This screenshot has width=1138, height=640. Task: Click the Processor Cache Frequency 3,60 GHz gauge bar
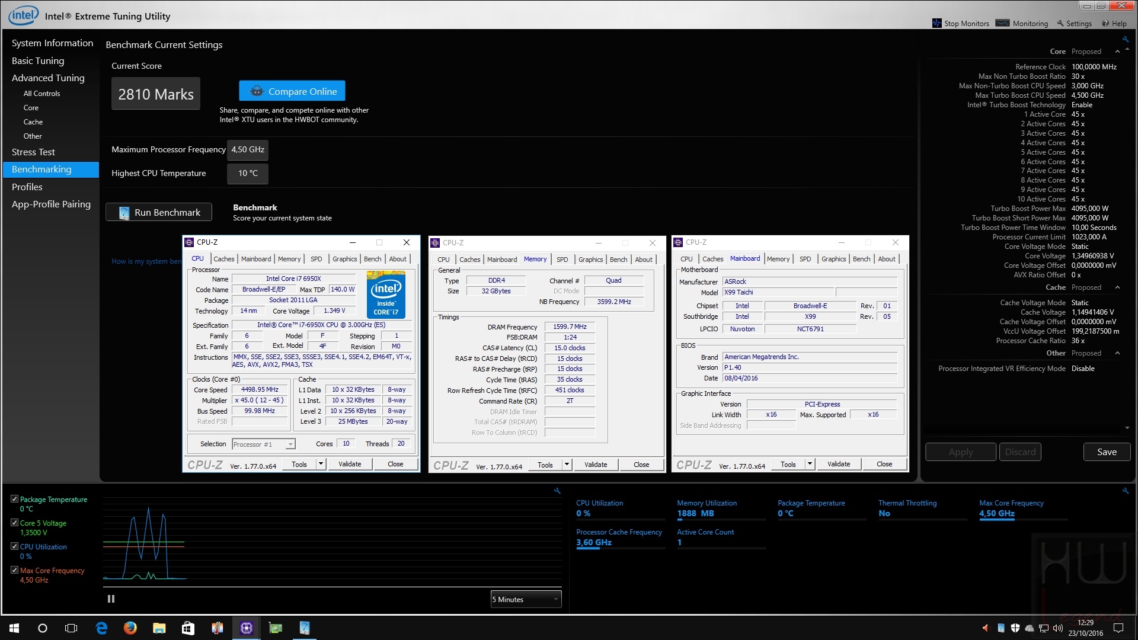point(620,549)
